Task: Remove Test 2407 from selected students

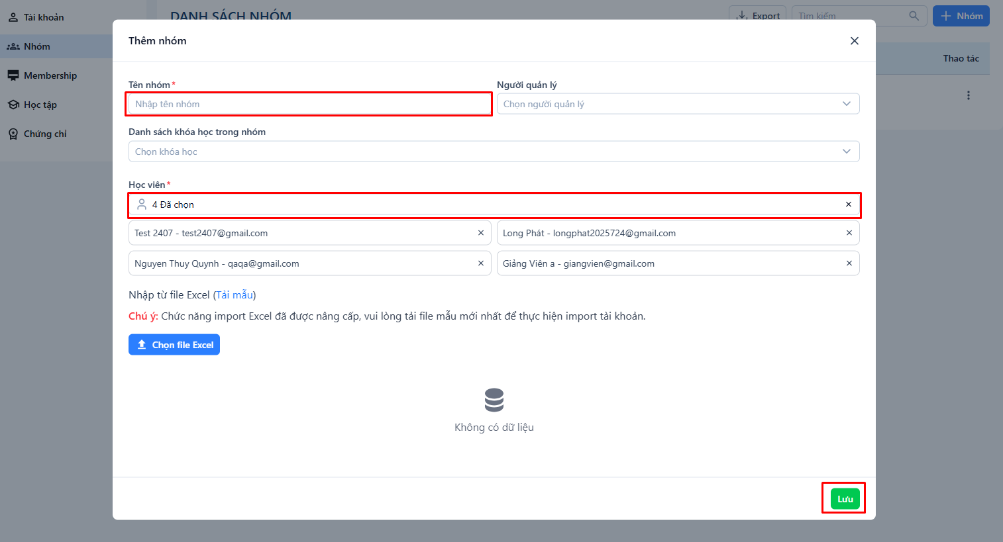Action: click(481, 233)
